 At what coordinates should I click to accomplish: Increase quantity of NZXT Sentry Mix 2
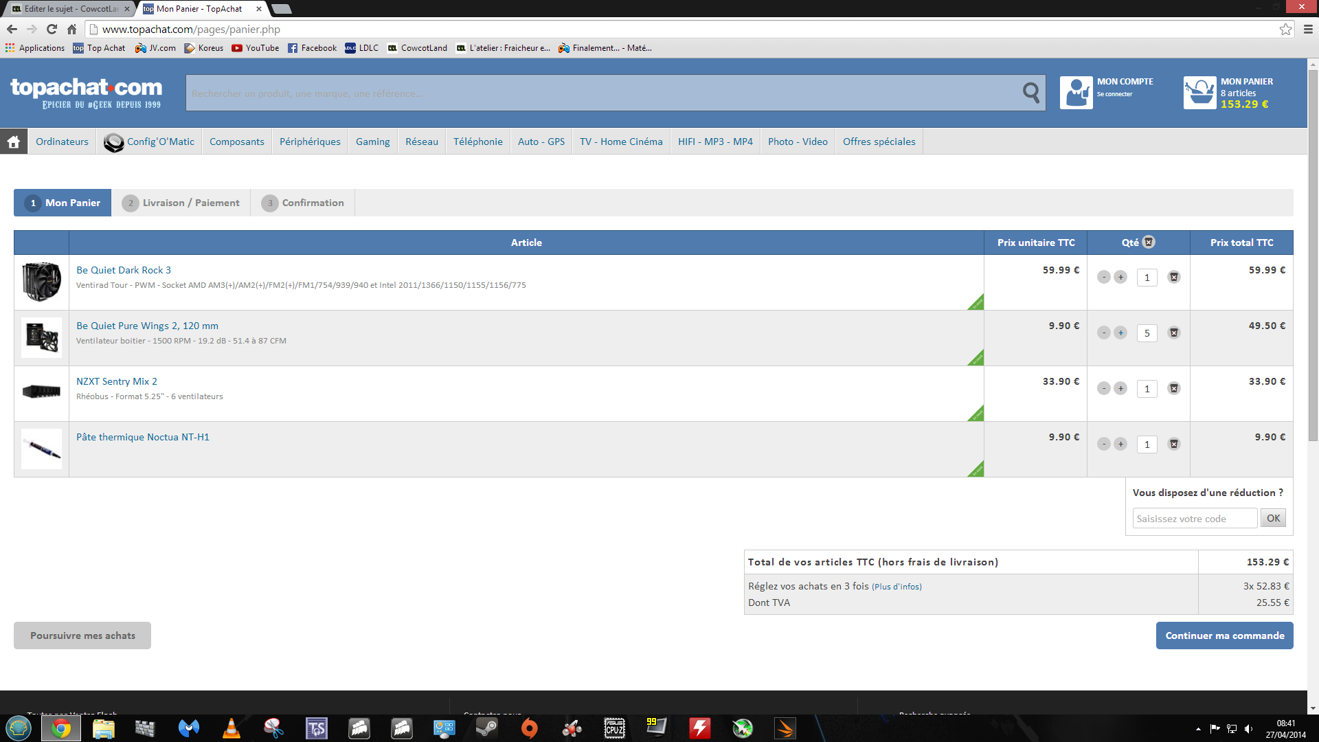[x=1120, y=388]
